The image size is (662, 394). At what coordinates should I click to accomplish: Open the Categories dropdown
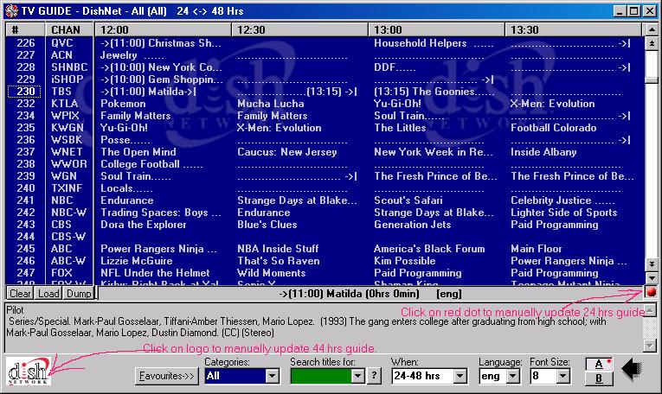(x=272, y=376)
